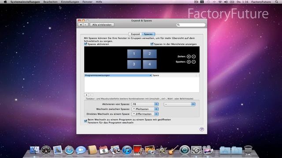Screen dimensions: 282x158
Task: Toggle Spaces in der Menüleiste anzeigen
Action: pos(152,44)
